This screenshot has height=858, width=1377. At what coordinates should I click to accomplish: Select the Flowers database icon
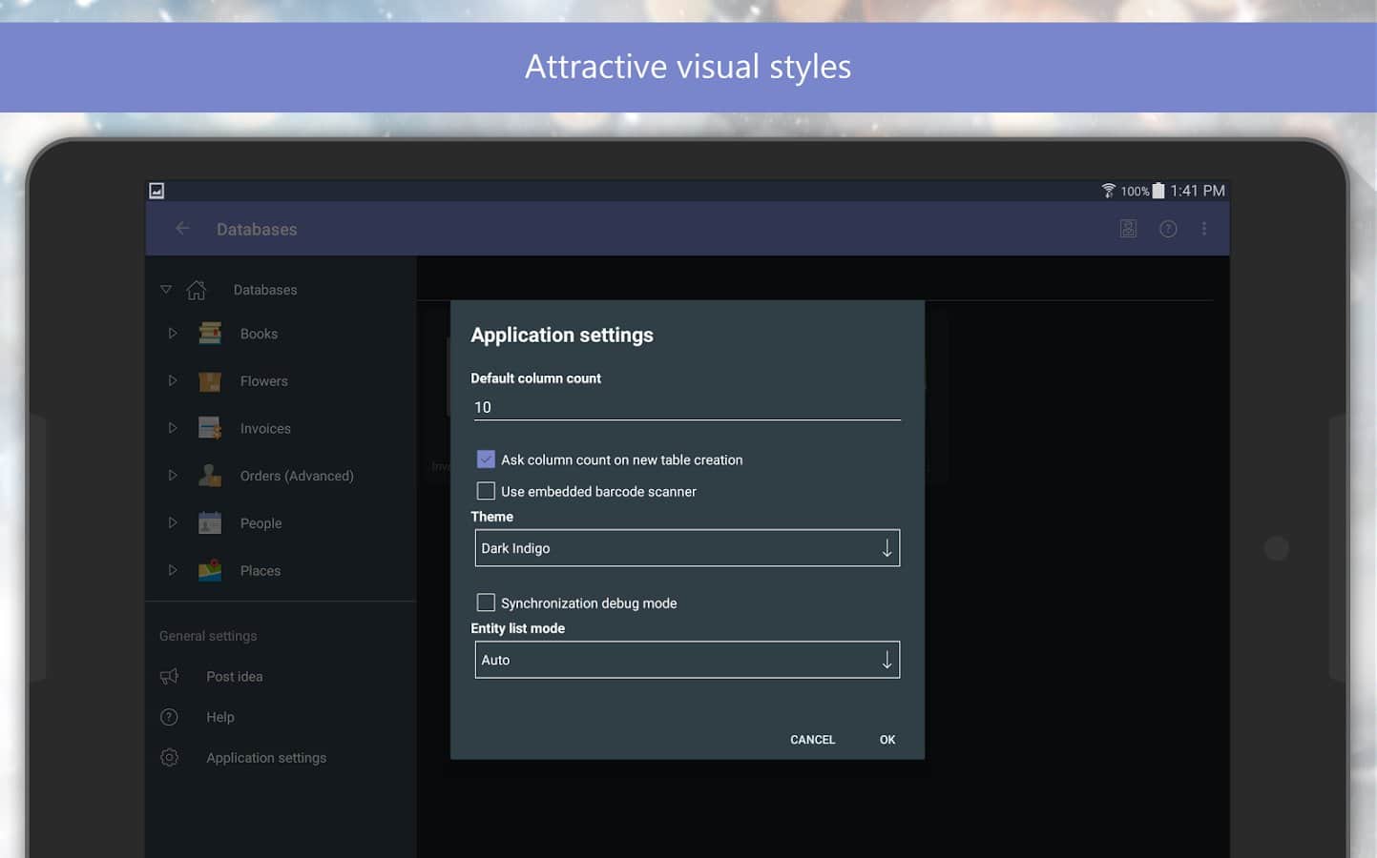[210, 381]
